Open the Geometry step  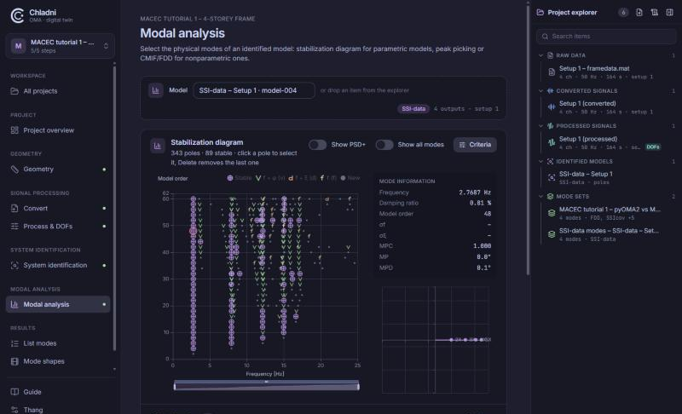click(x=58, y=170)
